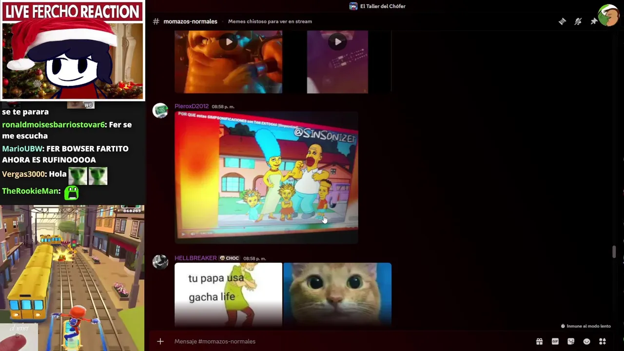
Task: Open the Simpsons video thumbnail
Action: pyautogui.click(x=266, y=177)
